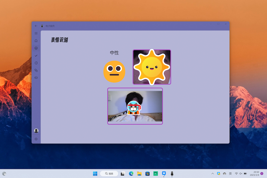Open the checkmark page in the sidebar
267x178 pixels.
36,56
